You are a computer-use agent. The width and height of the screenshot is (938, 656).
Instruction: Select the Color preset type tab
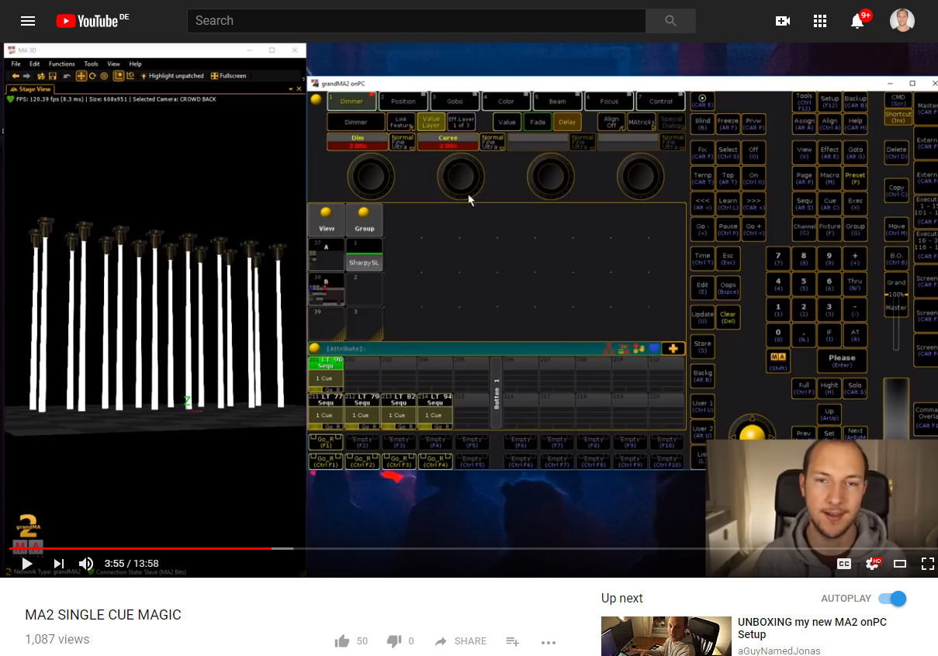click(x=506, y=101)
